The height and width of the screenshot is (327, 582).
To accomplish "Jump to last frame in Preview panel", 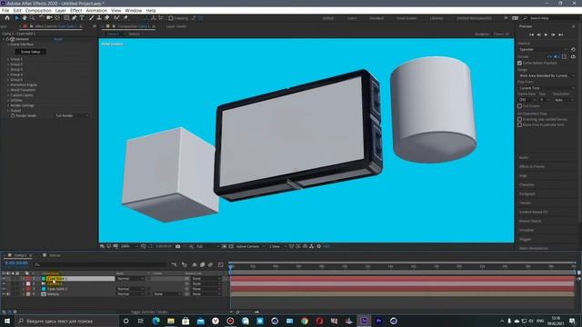I will tap(561, 35).
